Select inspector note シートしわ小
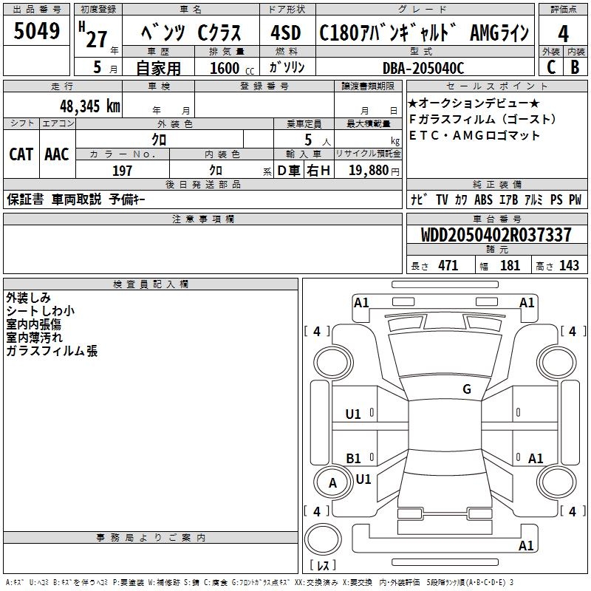The image size is (591, 591). coord(41,311)
